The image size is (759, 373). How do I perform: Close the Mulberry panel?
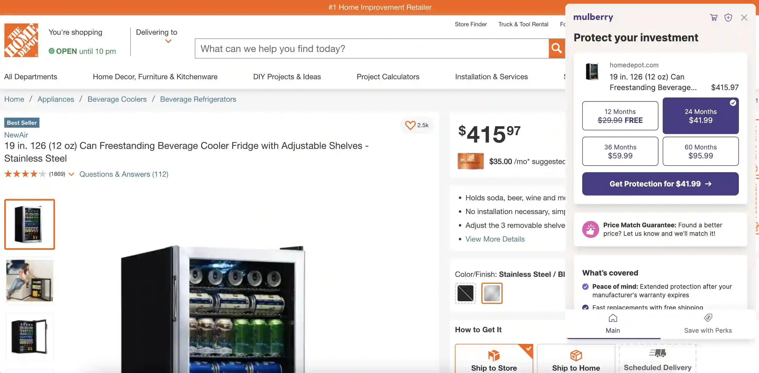click(744, 17)
